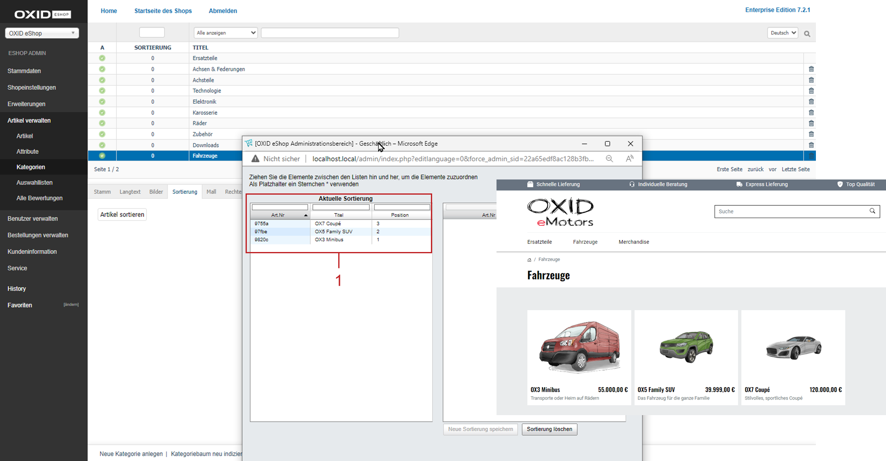
Task: Open the OXID eShop shop selector dropdown
Action: click(42, 33)
